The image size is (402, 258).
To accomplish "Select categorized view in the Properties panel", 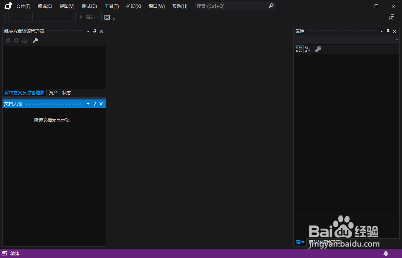I will [x=299, y=49].
